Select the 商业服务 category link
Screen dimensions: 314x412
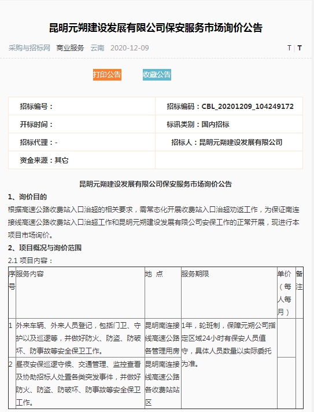[70, 48]
